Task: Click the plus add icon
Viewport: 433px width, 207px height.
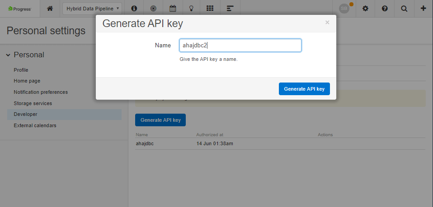Action: 423,8
